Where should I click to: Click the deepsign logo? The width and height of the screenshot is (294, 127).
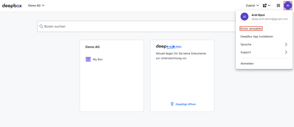(x=169, y=46)
